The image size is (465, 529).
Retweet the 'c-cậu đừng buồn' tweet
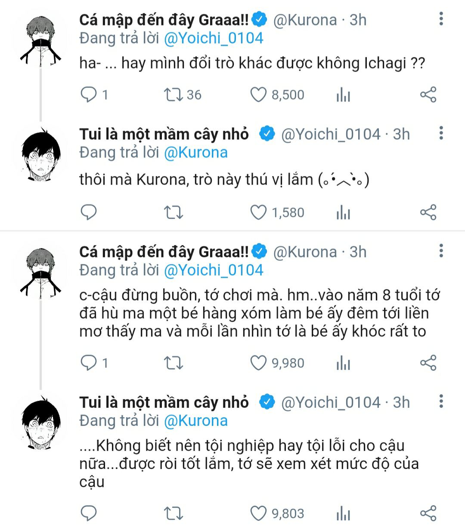pos(173,363)
